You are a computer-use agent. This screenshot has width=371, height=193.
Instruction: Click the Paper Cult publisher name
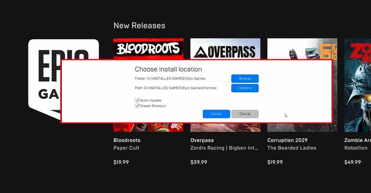coord(126,148)
